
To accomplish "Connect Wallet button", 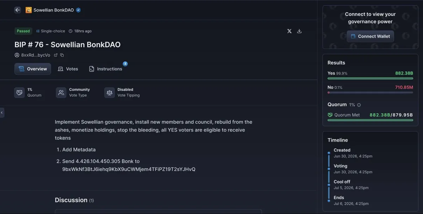I will (x=370, y=36).
